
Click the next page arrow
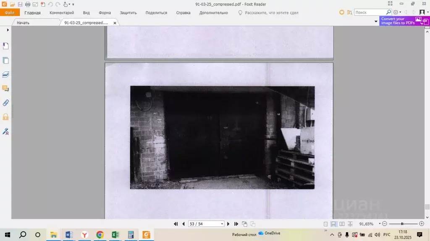coord(228,224)
